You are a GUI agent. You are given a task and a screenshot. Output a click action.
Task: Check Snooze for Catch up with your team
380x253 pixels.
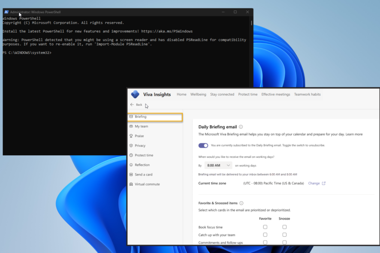point(284,235)
